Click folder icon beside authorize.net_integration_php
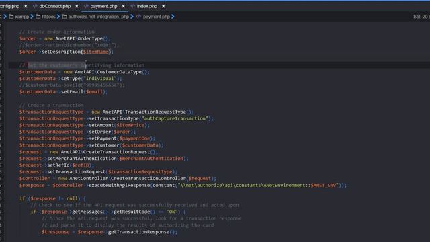 pyautogui.click(x=64, y=17)
